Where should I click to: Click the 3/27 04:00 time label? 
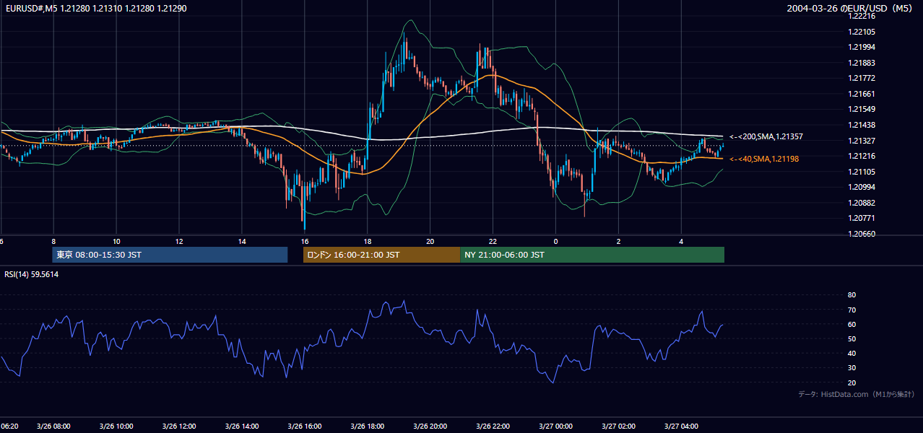[x=681, y=427]
